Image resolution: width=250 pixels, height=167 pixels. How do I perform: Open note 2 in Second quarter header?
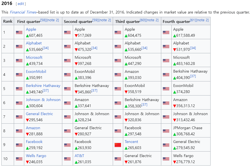click(x=105, y=20)
